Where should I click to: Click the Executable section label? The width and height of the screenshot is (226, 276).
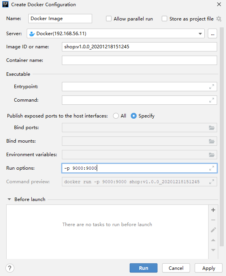click(18, 74)
